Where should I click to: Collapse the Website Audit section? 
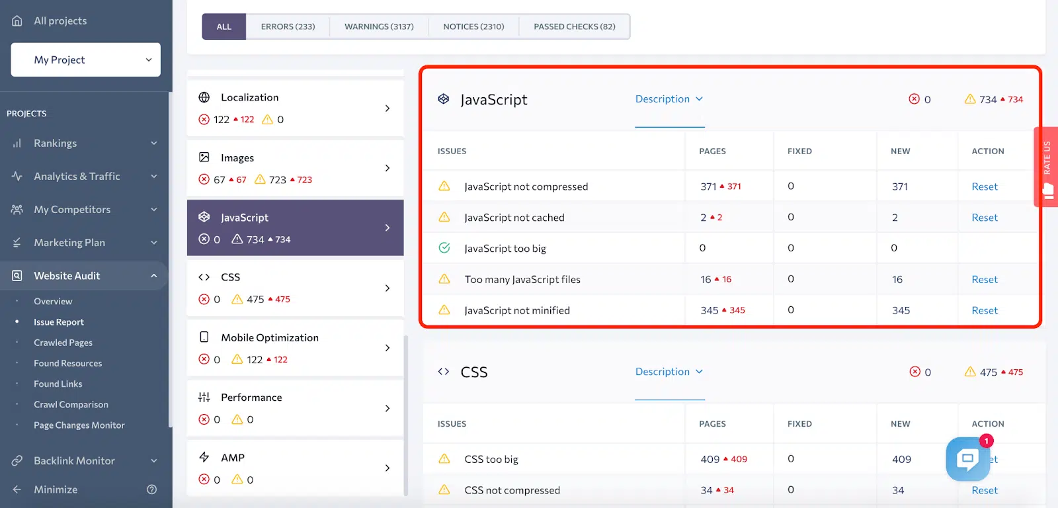153,276
